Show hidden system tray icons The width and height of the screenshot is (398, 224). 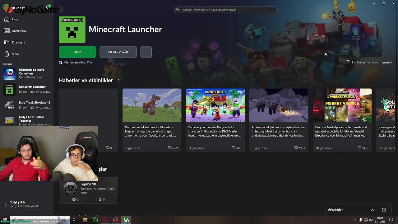(x=356, y=220)
